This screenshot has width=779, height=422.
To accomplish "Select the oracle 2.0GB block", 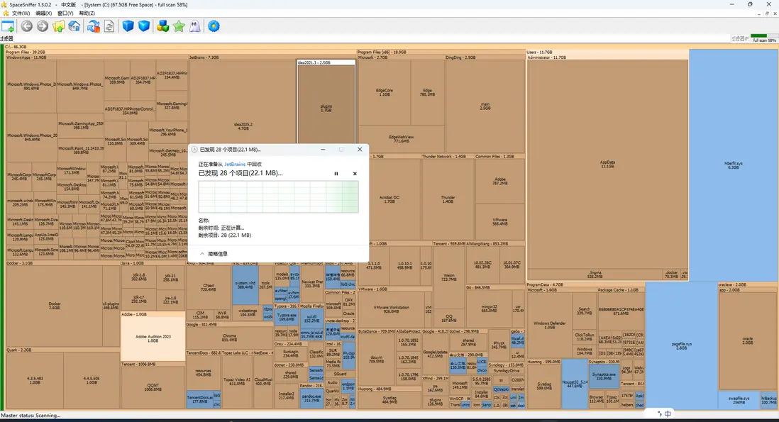I will tap(747, 340).
